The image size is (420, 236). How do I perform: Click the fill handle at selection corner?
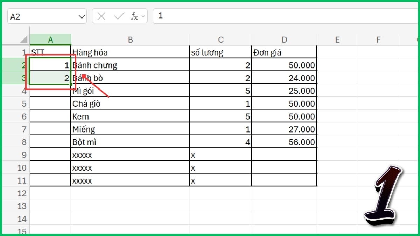71,84
